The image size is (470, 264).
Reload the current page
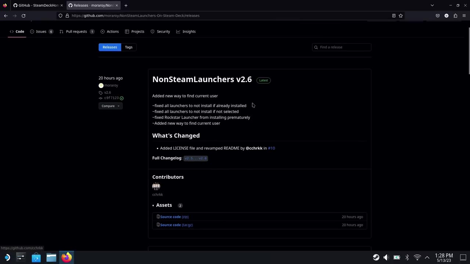point(23,16)
